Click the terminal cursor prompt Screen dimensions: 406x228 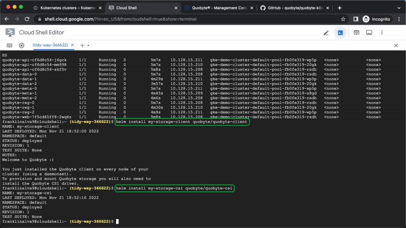point(117,222)
